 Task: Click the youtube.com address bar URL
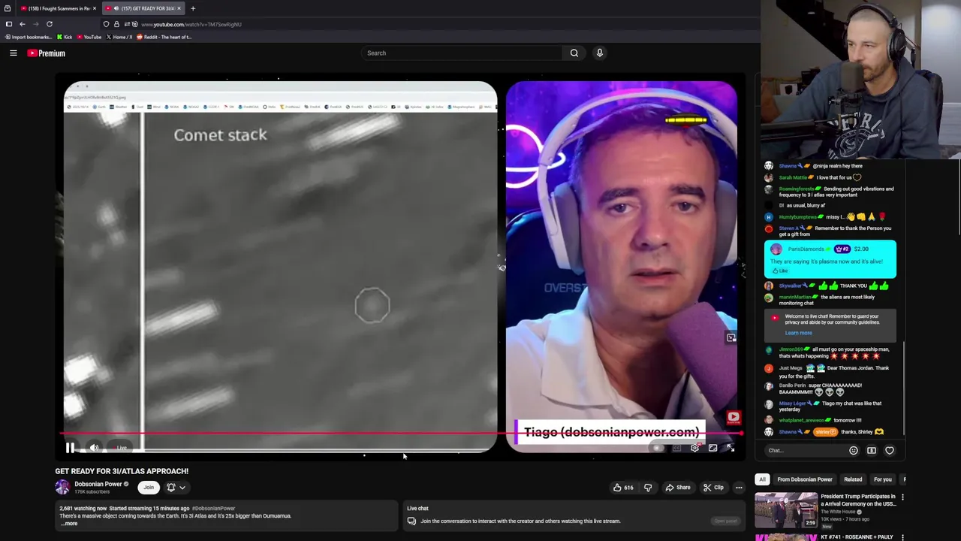(x=191, y=24)
